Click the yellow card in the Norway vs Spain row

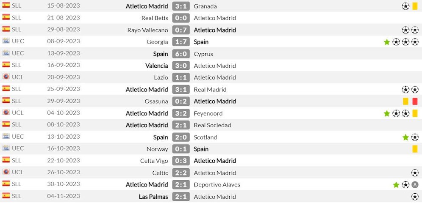coord(415,149)
